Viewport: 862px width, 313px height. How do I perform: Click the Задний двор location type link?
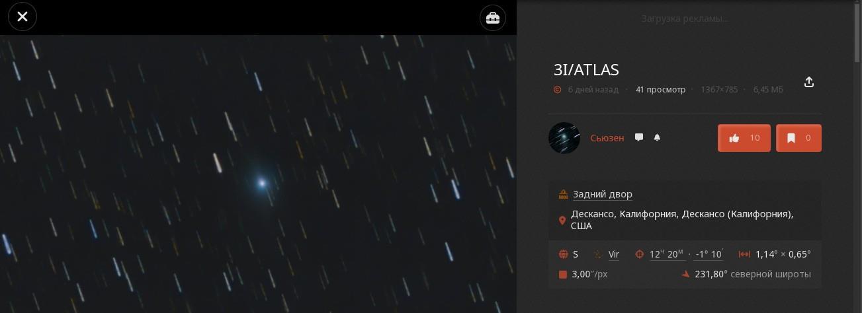(x=603, y=194)
